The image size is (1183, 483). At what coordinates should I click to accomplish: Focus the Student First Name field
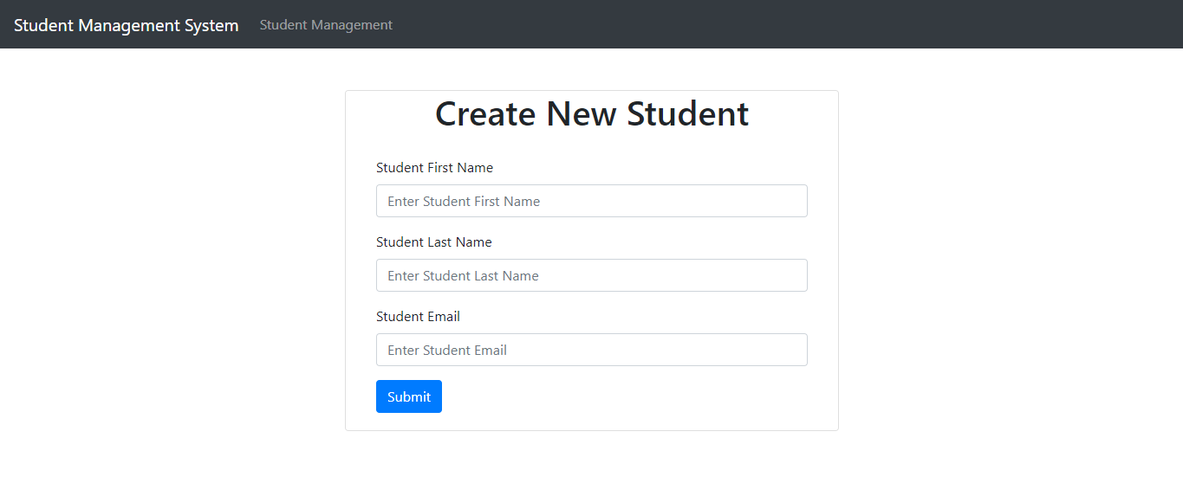coord(592,201)
